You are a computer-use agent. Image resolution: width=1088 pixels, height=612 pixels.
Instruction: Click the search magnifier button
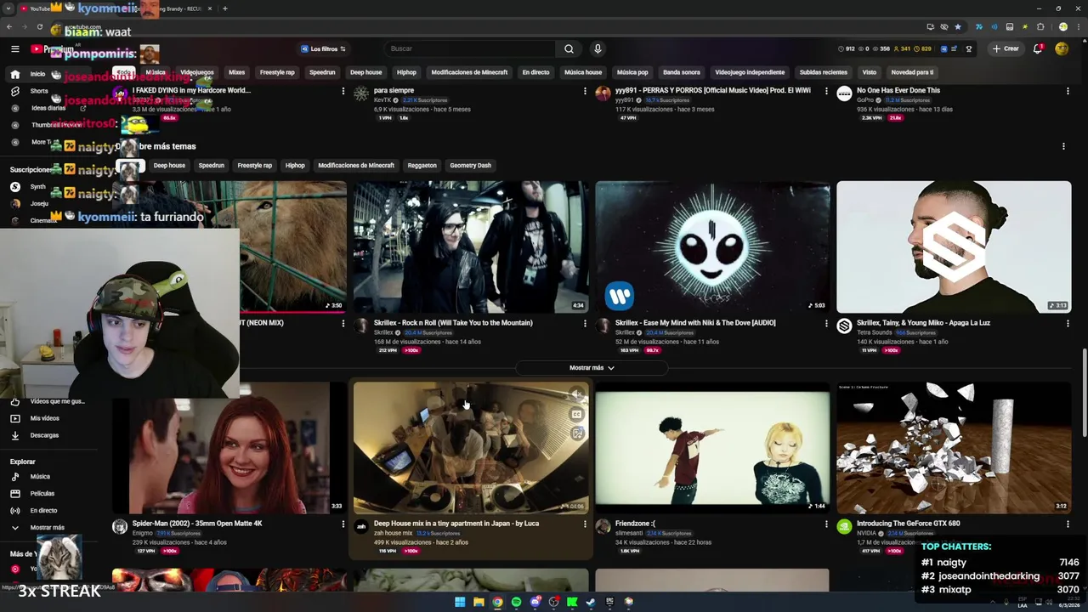(569, 49)
